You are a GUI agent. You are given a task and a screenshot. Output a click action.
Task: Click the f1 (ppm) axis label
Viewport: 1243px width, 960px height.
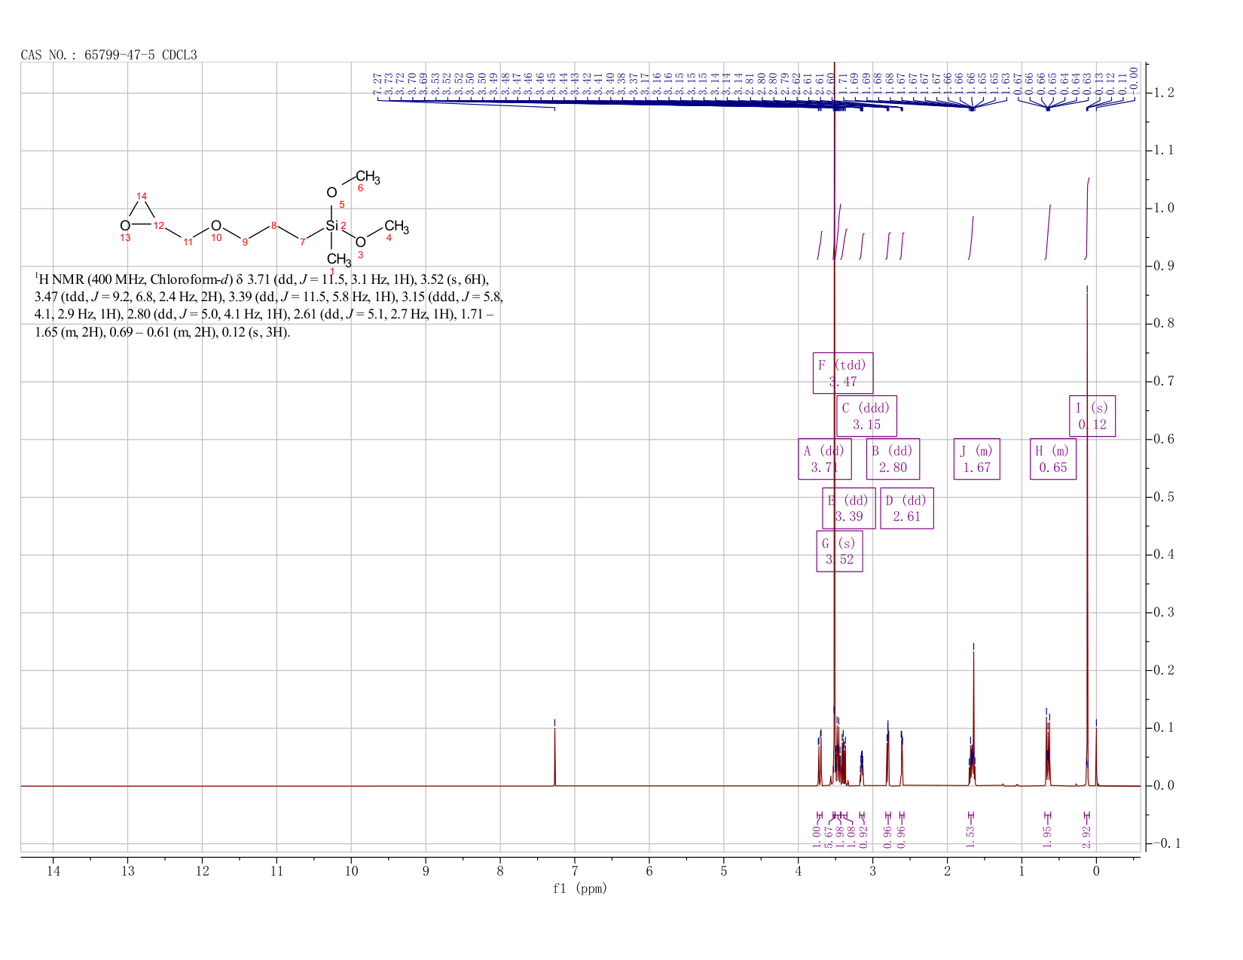tap(580, 888)
